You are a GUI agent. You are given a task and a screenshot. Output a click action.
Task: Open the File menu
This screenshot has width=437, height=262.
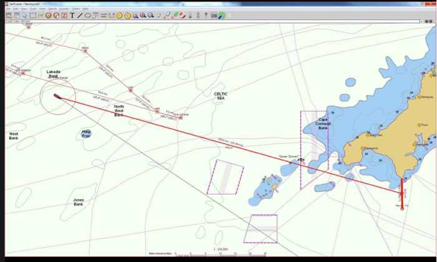pyautogui.click(x=8, y=9)
